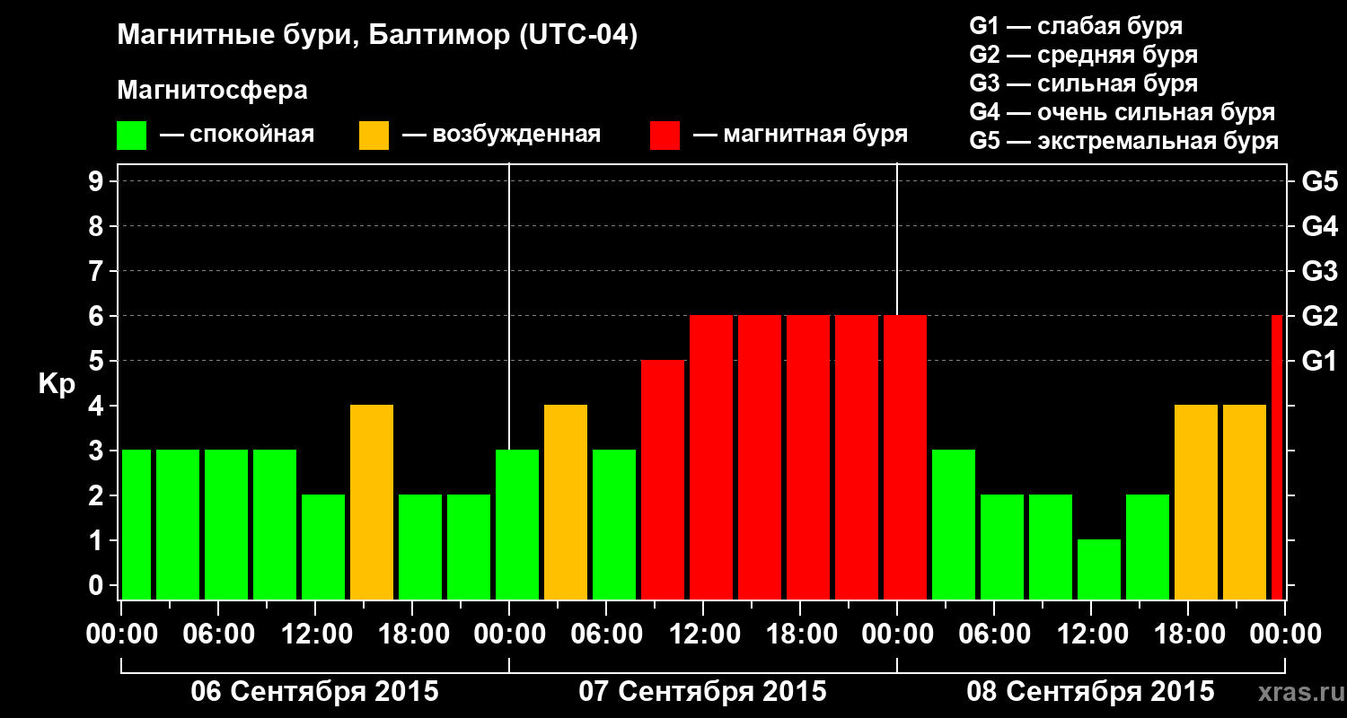Click the red bar crossing midnight into 08 Сентября

[905, 458]
